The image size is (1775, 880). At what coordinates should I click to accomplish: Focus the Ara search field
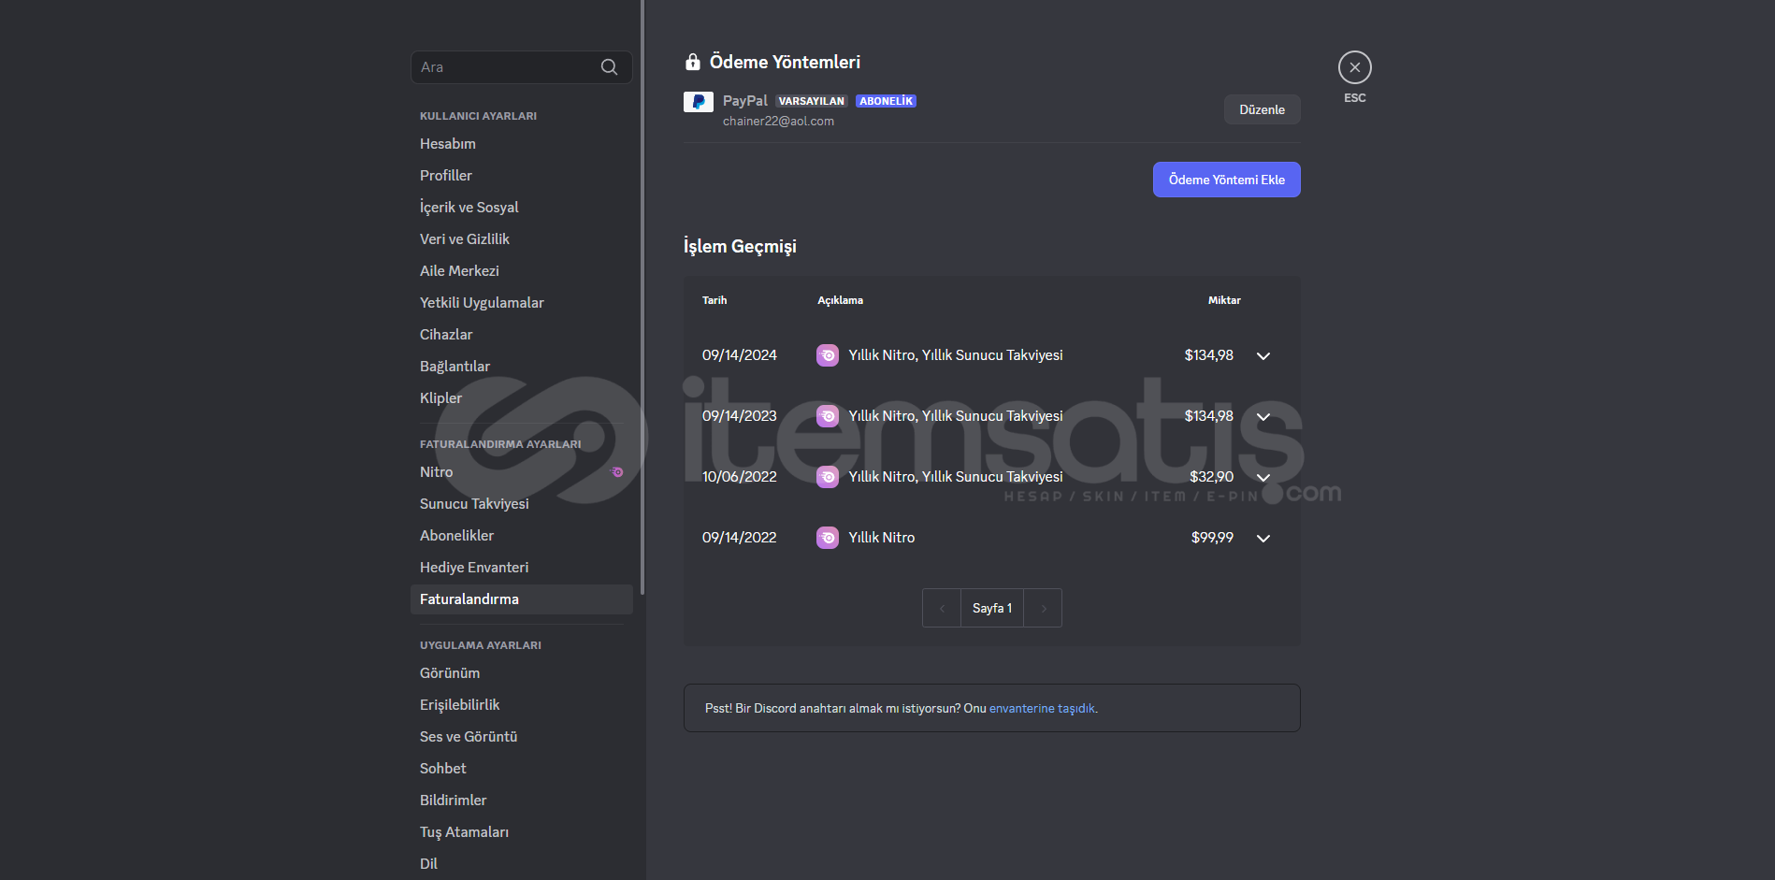[505, 67]
